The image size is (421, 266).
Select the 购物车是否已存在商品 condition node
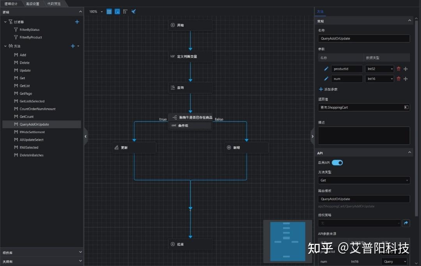click(190, 118)
